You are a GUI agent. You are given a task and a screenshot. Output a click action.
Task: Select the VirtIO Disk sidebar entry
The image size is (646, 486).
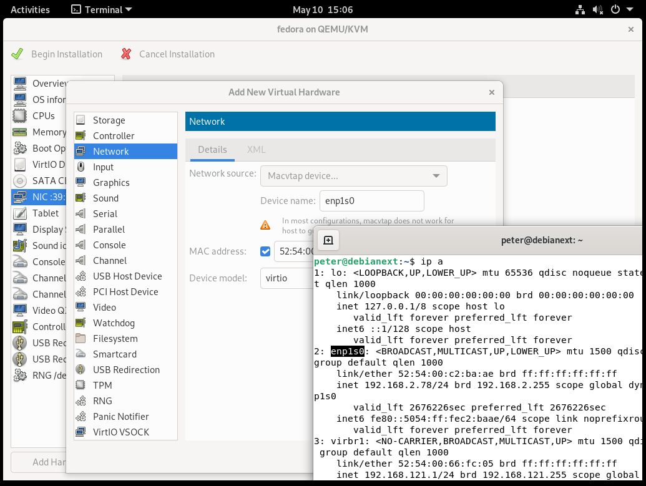tap(39, 165)
